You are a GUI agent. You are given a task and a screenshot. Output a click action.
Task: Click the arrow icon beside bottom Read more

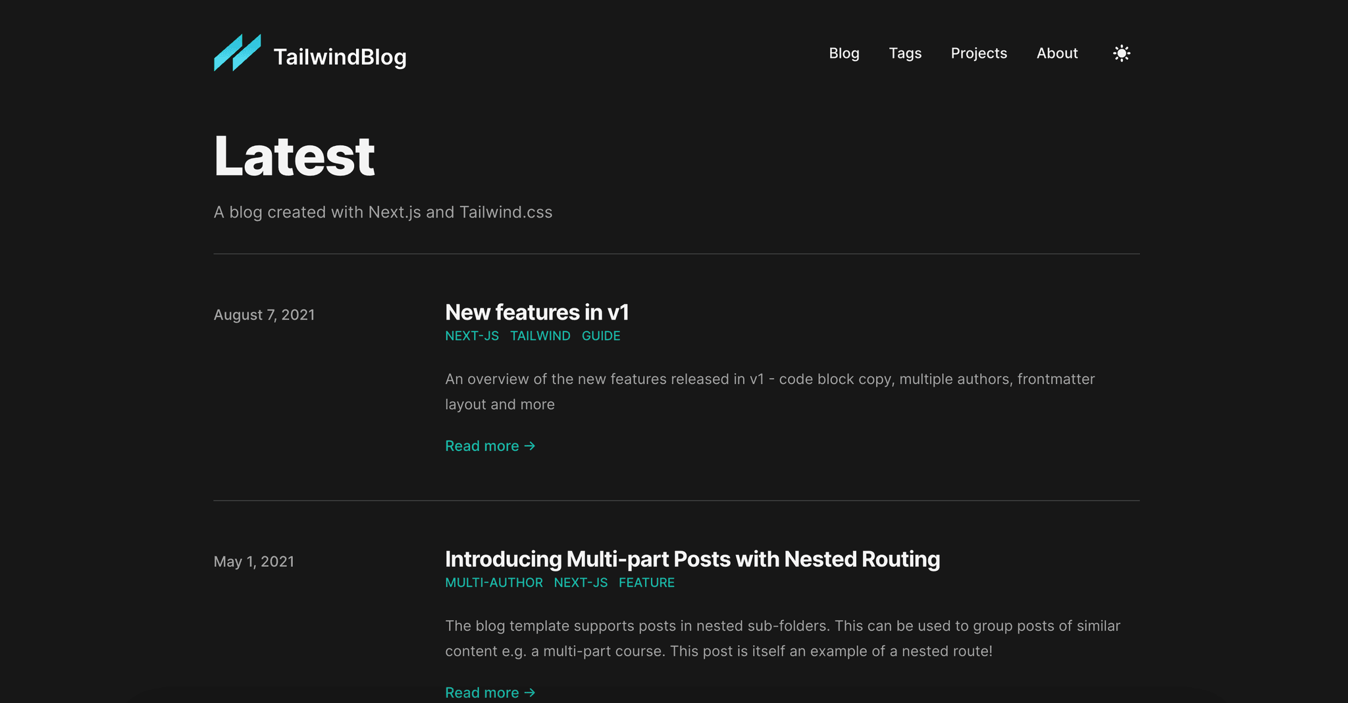click(530, 692)
